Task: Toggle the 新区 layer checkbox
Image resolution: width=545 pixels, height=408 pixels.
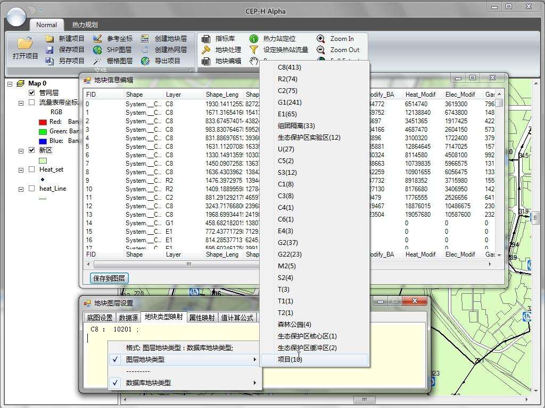Action: tap(31, 150)
